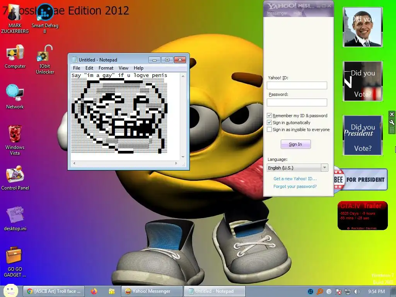Maximize the Untitled - Notepad window
Viewport: 396px width, 297px height.
tap(167, 60)
